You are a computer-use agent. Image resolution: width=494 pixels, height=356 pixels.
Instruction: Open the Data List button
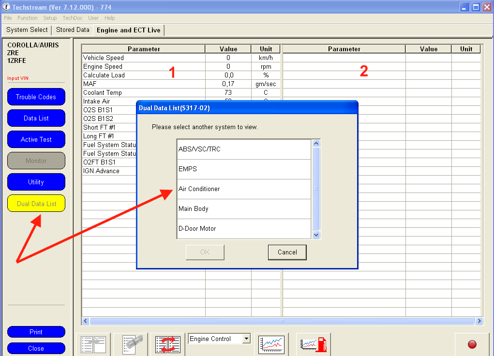tap(36, 118)
